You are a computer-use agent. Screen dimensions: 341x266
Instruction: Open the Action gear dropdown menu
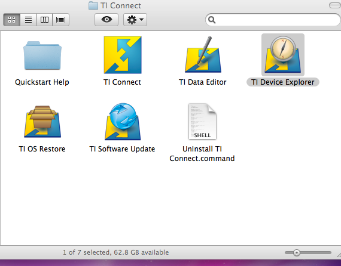coord(135,20)
